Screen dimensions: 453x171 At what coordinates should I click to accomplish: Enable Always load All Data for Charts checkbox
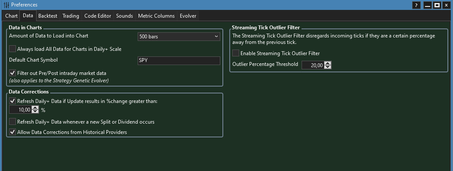point(12,49)
